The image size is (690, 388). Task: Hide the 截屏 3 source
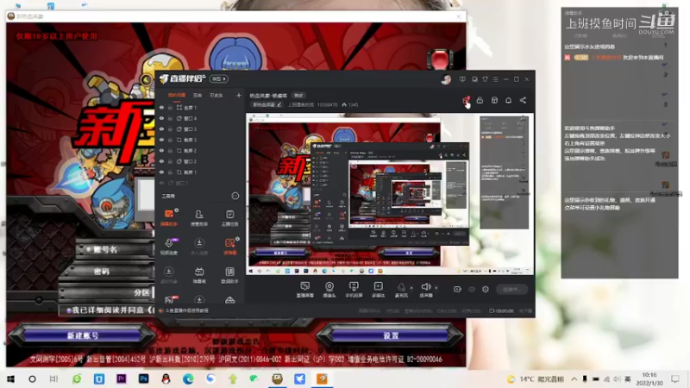161,140
